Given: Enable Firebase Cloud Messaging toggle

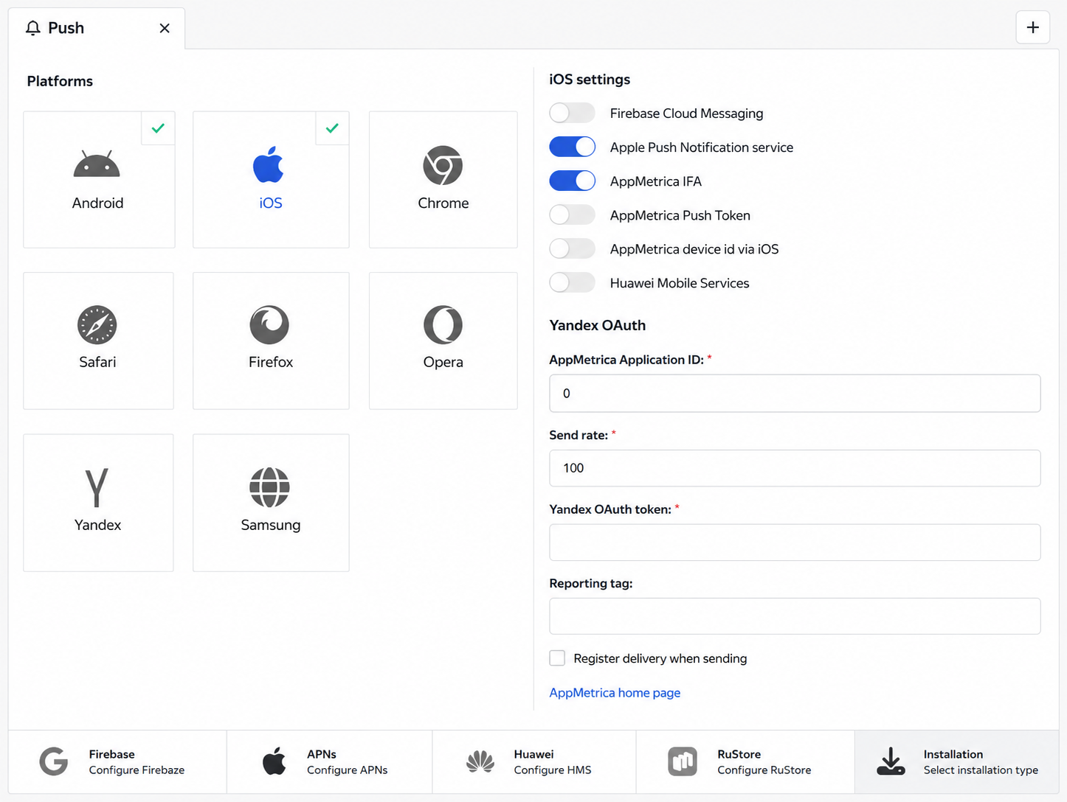Looking at the screenshot, I should pos(572,113).
